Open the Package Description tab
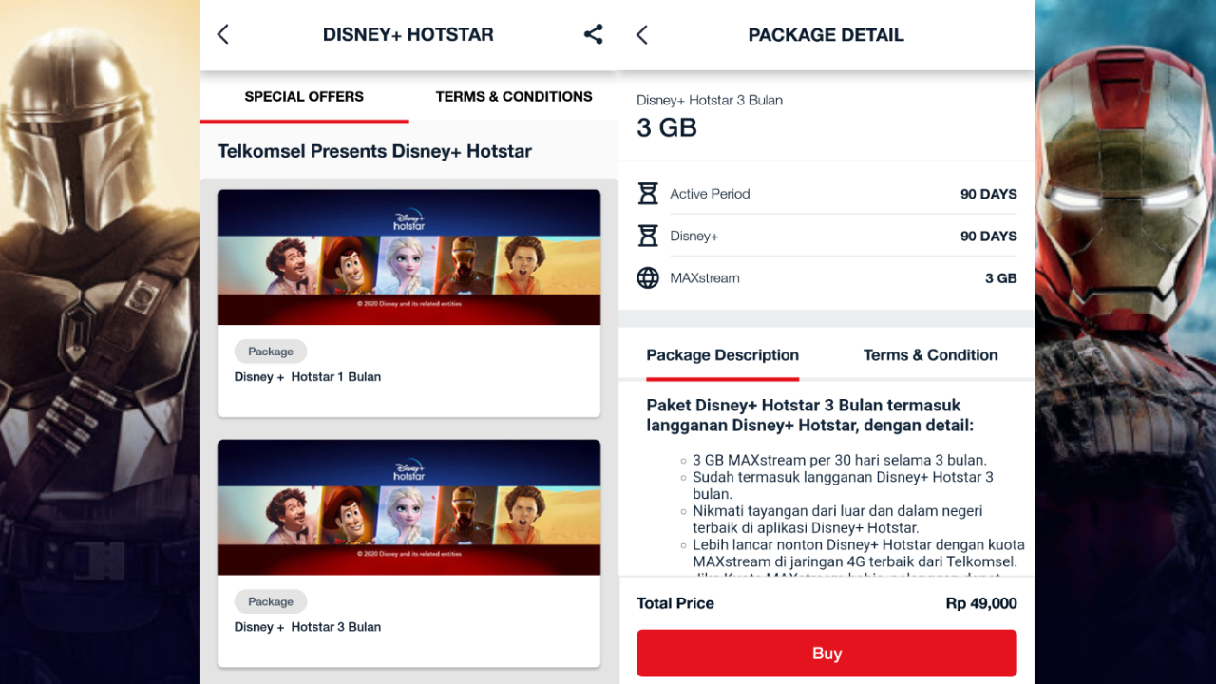 pyautogui.click(x=722, y=354)
